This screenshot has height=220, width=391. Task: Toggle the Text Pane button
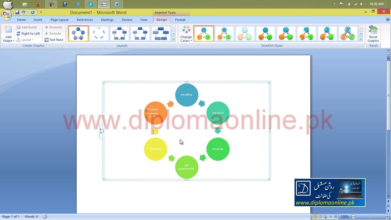coord(54,40)
